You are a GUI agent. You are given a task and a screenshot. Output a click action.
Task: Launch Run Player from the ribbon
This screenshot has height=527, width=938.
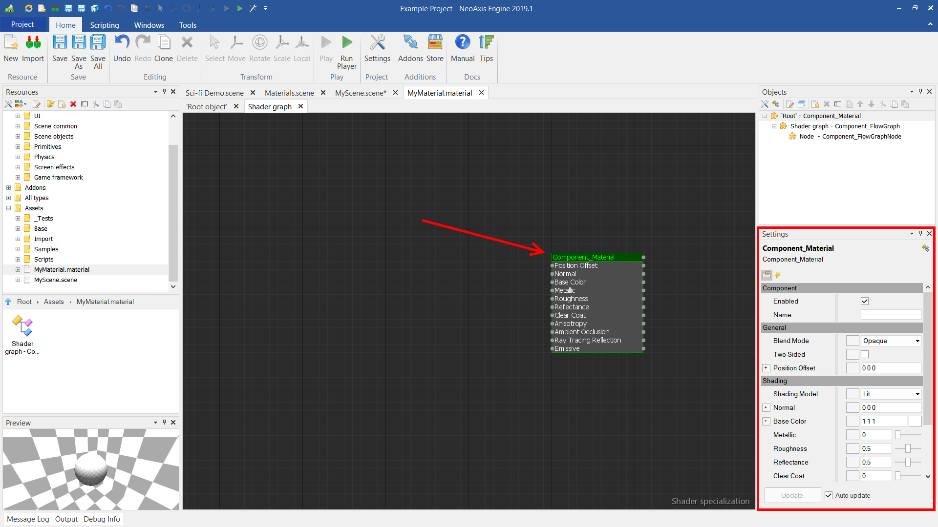(346, 43)
